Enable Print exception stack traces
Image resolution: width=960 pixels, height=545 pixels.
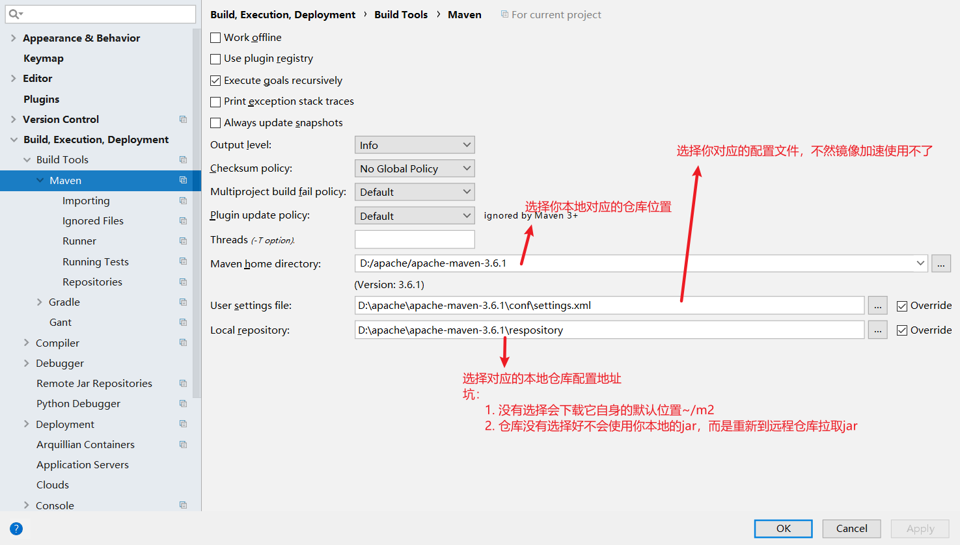click(x=215, y=102)
